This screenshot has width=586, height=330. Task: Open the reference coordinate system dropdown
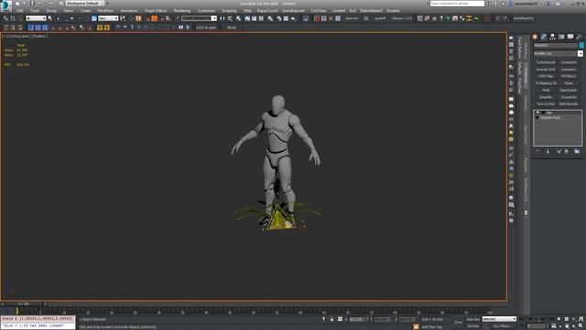[108, 18]
